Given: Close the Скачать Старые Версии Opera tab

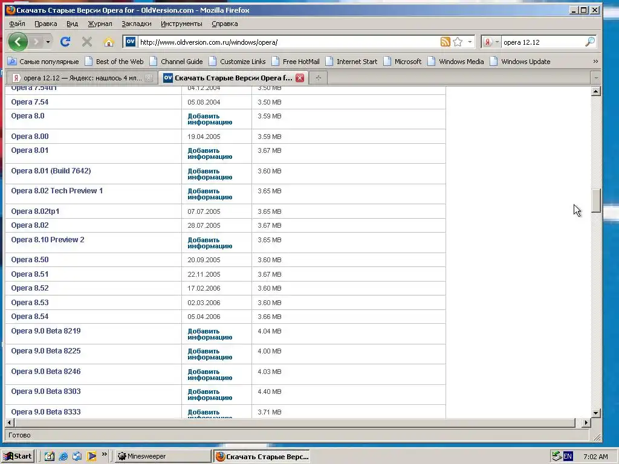Looking at the screenshot, I should pyautogui.click(x=300, y=78).
